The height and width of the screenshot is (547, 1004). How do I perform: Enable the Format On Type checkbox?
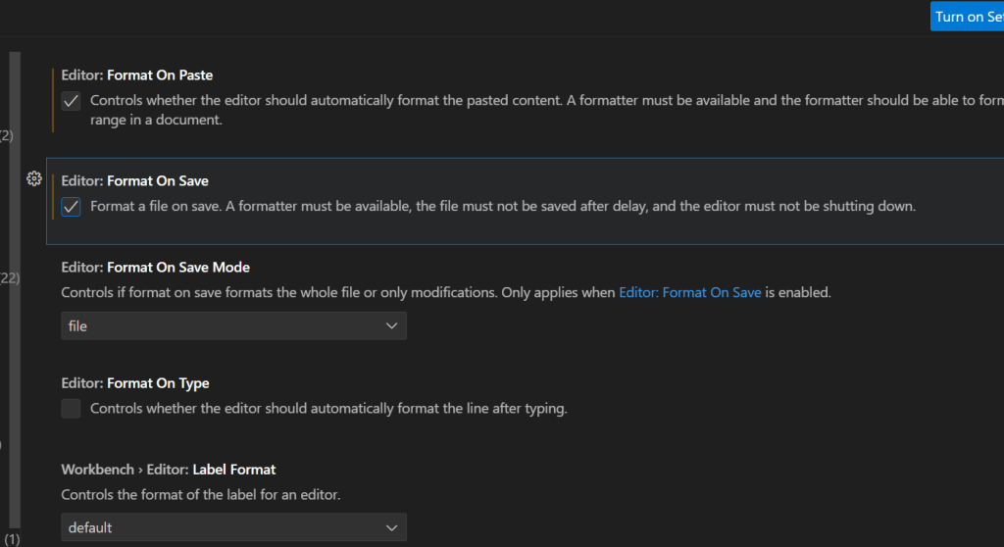coord(71,409)
